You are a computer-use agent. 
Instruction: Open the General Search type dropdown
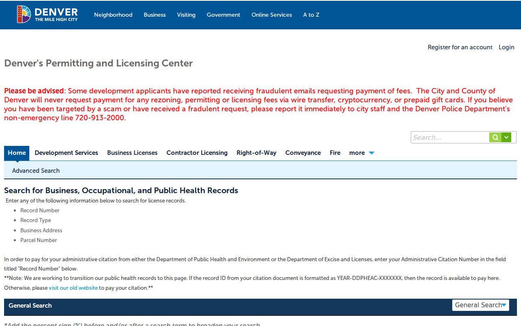coord(481,305)
